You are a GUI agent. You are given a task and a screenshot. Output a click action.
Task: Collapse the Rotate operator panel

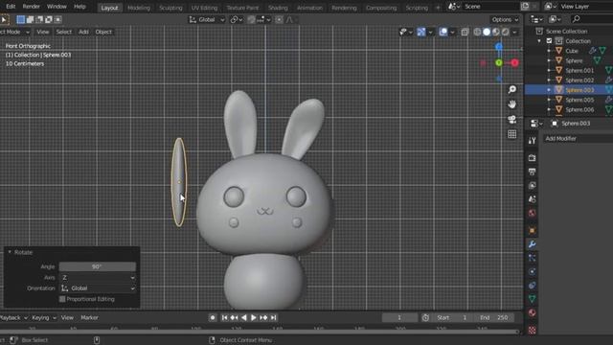pyautogui.click(x=10, y=252)
